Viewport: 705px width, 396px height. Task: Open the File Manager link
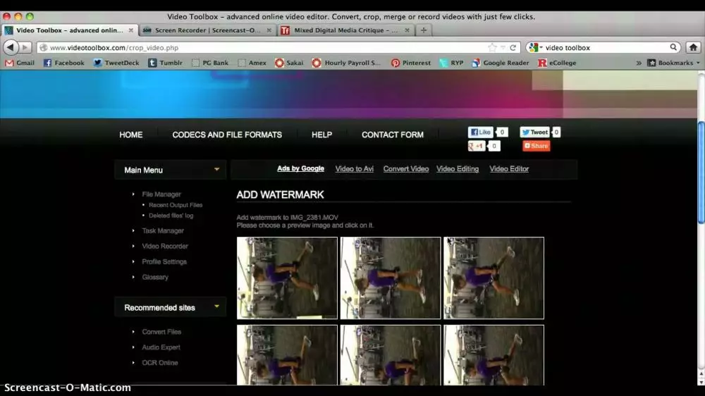coord(161,194)
